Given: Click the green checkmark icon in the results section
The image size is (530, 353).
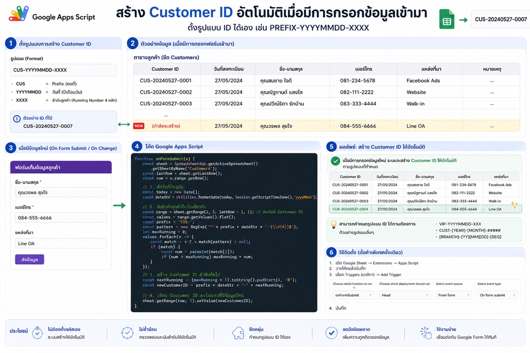Looking at the screenshot, I should (335, 161).
